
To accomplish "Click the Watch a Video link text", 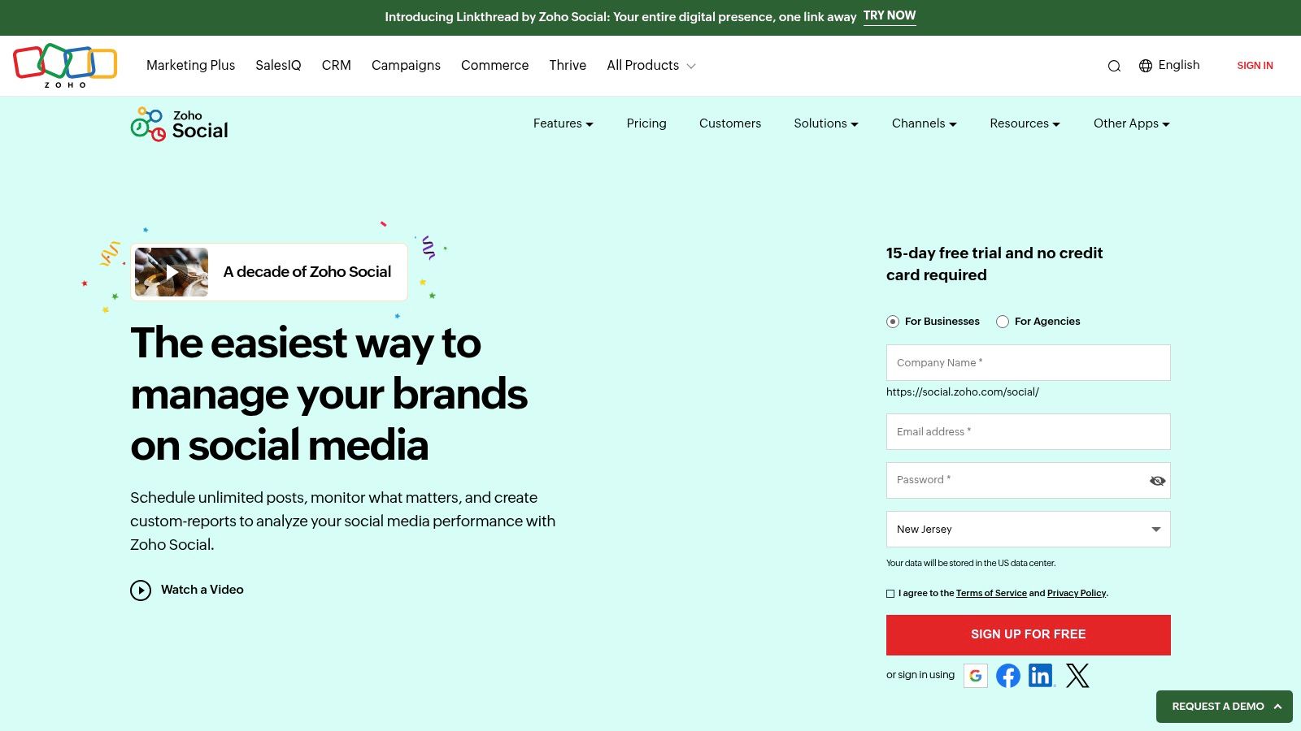I will 202,590.
